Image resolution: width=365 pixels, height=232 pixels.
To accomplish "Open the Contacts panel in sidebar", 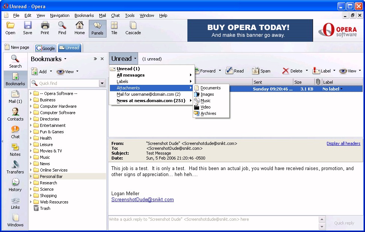I will pos(15,114).
